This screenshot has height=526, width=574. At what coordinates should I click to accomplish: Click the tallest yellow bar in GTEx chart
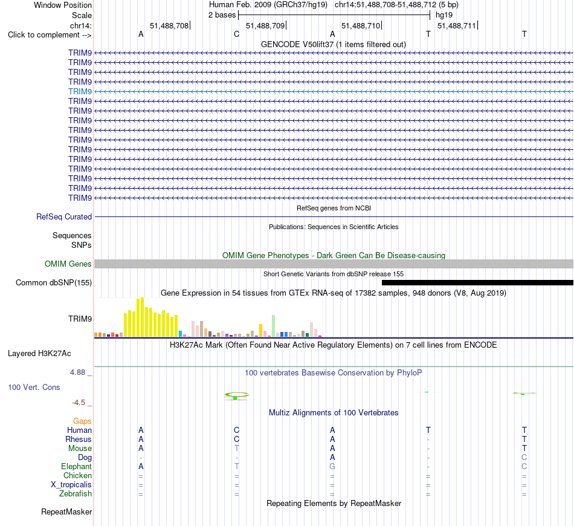(143, 317)
